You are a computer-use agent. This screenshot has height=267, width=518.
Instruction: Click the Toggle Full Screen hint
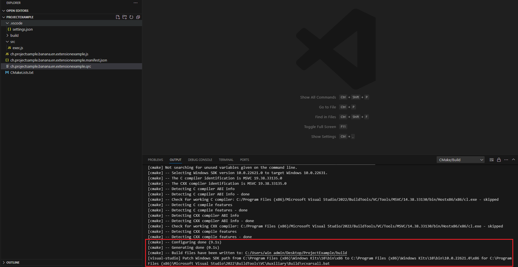point(320,127)
